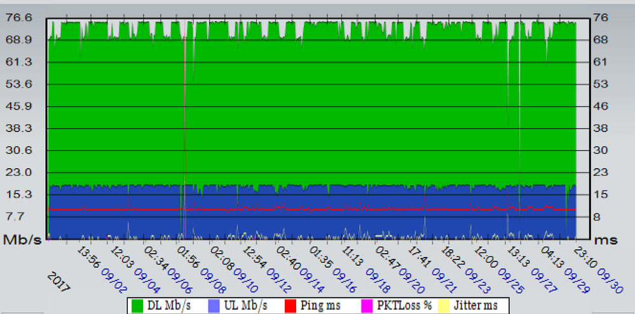
Task: Click the red ping line in the chart
Action: (x=318, y=209)
